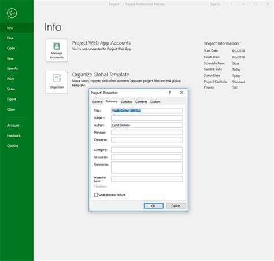Image resolution: width=274 pixels, height=261 pixels.
Task: Confirm with the OK button
Action: click(153, 206)
